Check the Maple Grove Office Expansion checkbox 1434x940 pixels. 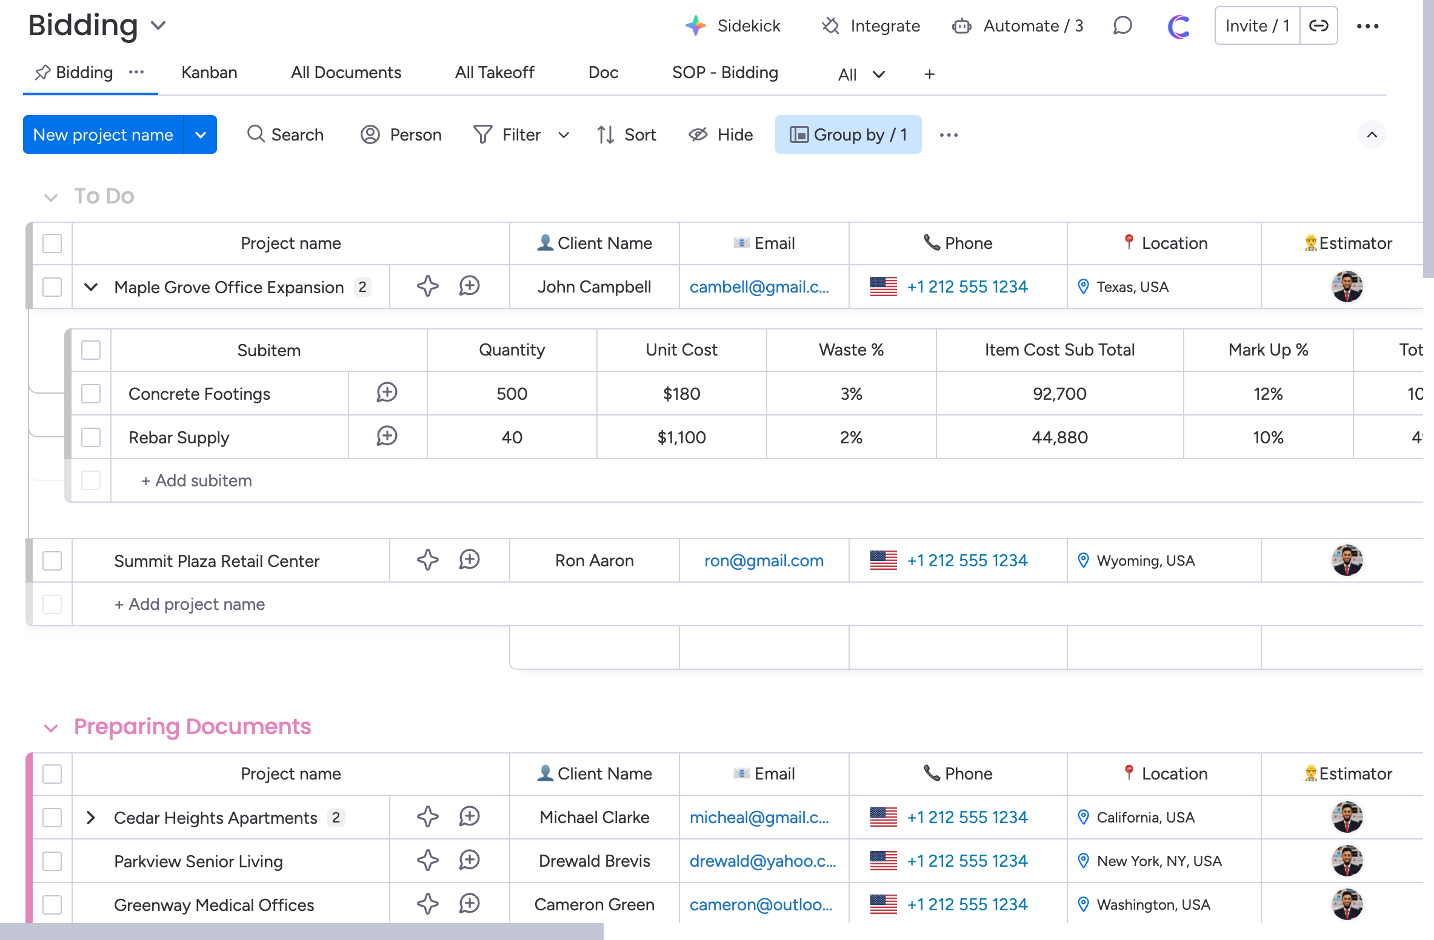(52, 287)
